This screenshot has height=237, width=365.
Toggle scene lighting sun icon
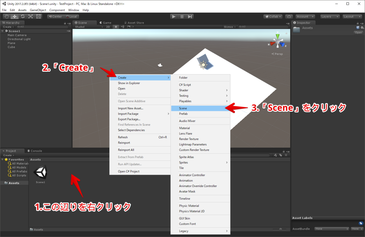click(x=116, y=27)
